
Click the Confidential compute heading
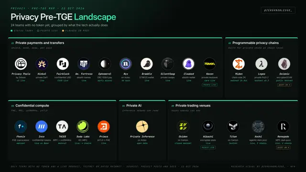point(32,106)
